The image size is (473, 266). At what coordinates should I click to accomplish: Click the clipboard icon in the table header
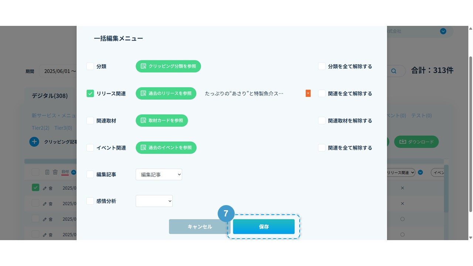tap(47, 172)
